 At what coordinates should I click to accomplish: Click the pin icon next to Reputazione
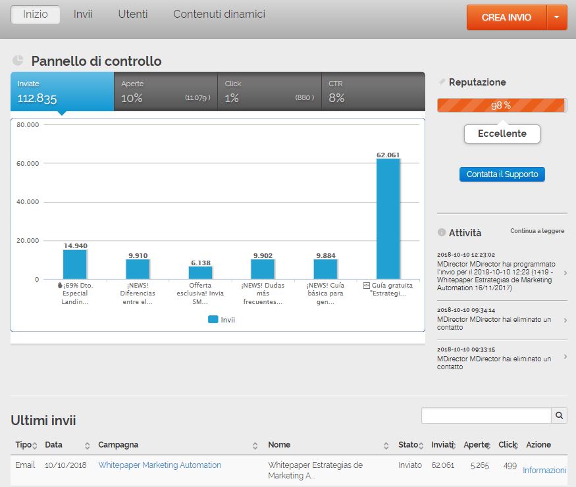(x=442, y=82)
